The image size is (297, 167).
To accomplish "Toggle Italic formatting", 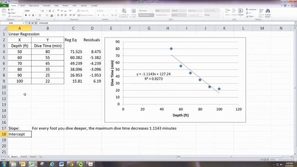I will (x=29, y=15).
